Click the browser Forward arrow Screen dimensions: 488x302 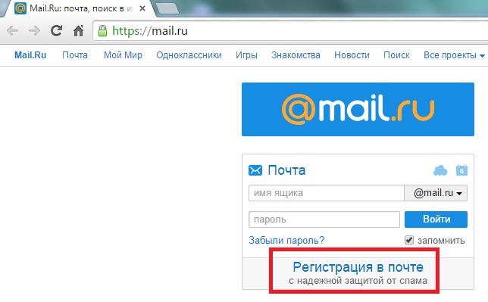click(x=34, y=31)
